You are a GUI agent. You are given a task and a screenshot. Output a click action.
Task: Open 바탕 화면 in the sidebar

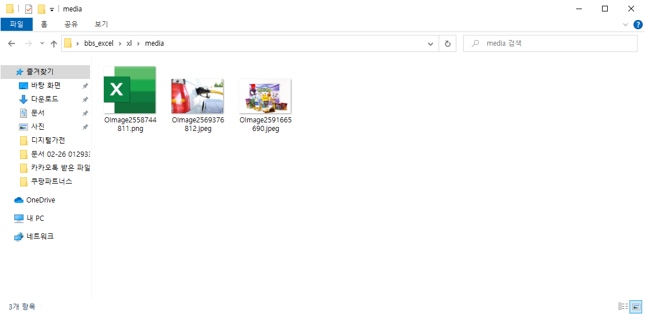[x=45, y=85]
